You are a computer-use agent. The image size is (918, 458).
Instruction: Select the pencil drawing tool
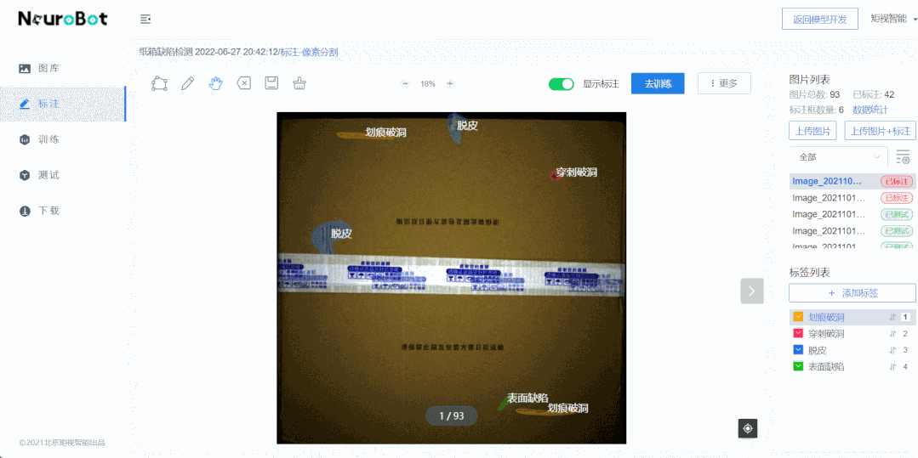click(187, 83)
